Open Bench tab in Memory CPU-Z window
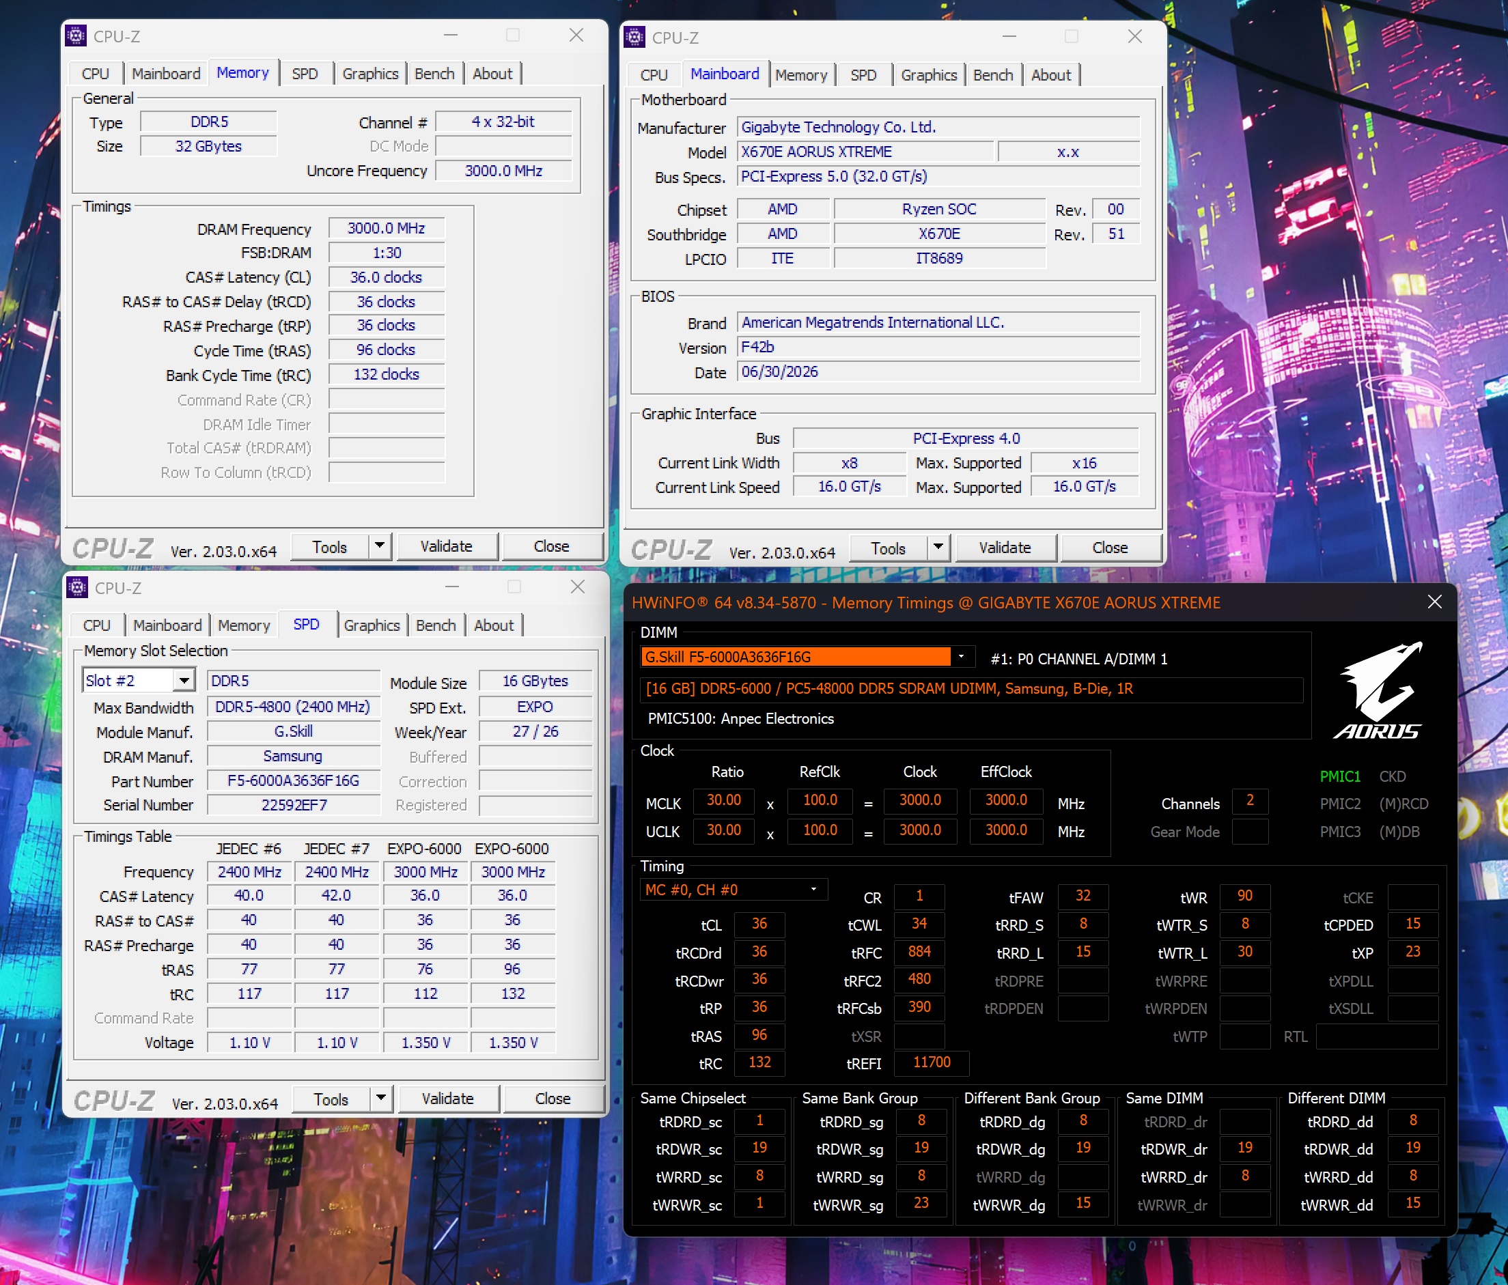 (434, 74)
